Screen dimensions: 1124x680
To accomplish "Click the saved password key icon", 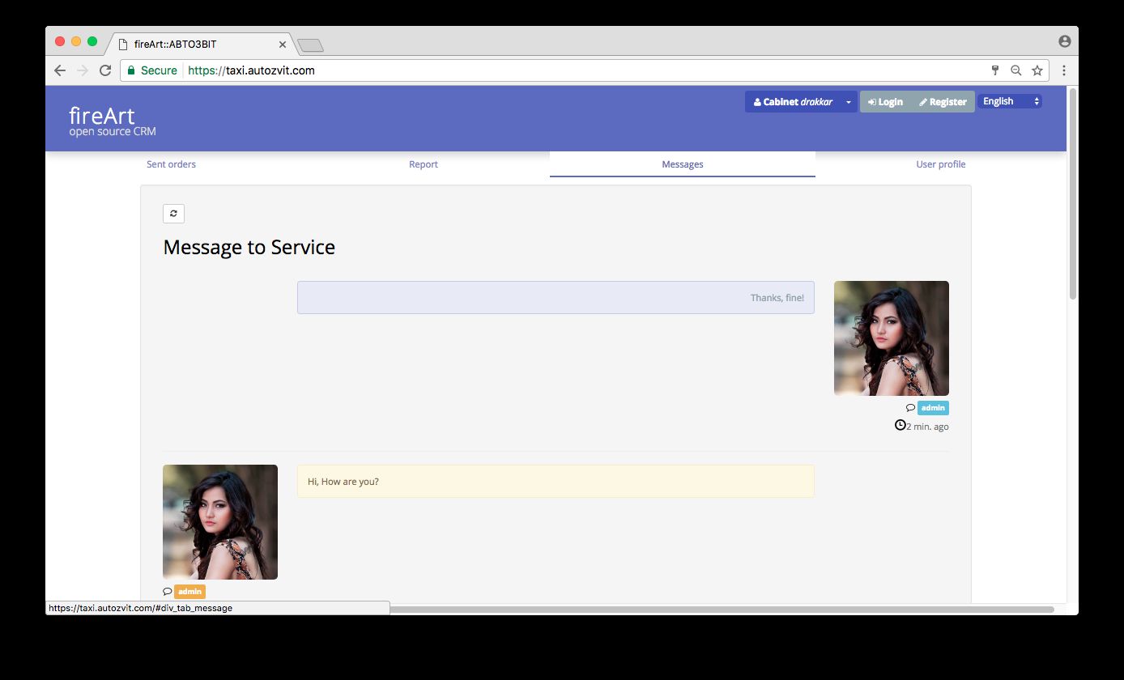I will [x=995, y=70].
